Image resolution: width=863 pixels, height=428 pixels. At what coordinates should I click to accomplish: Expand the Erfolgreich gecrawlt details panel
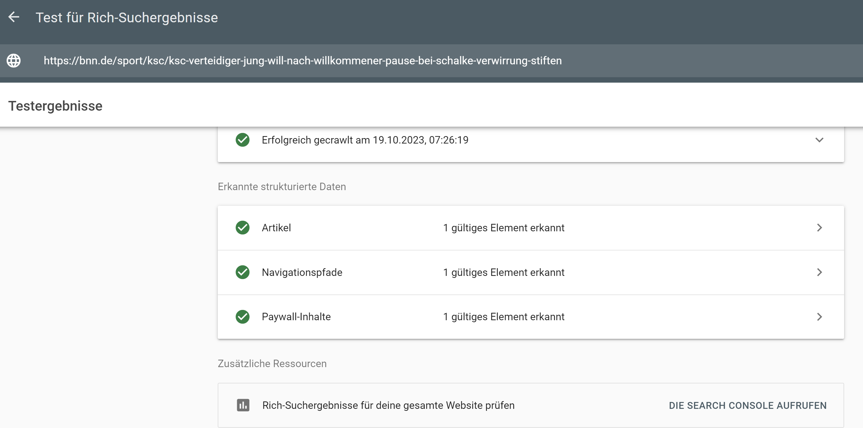[x=820, y=140]
